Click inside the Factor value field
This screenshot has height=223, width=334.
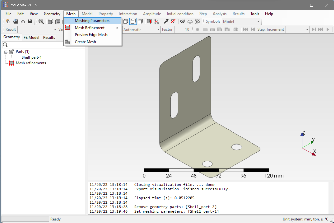pos(182,30)
